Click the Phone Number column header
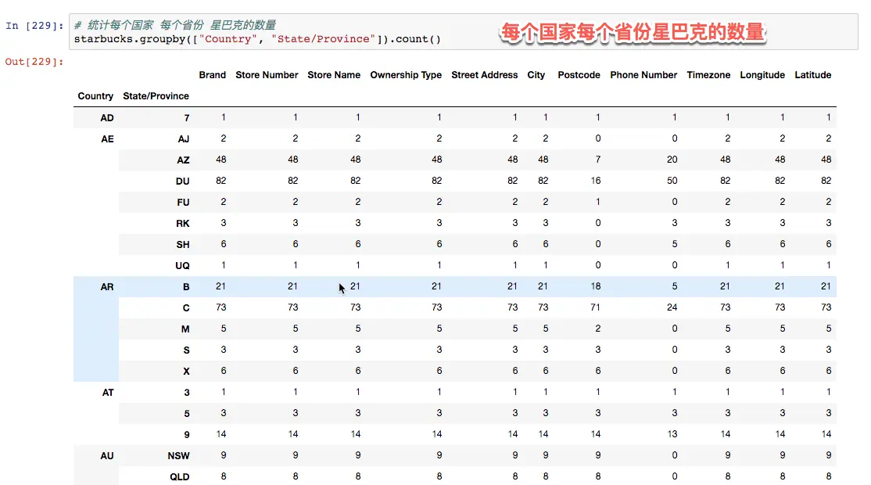871x485 pixels. click(643, 75)
